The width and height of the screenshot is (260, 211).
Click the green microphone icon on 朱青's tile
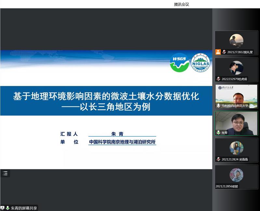(218, 133)
